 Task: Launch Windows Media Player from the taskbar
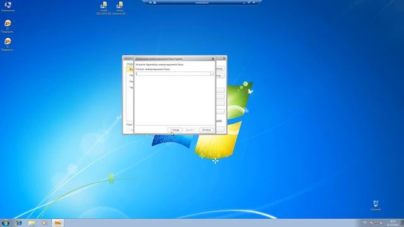pyautogui.click(x=45, y=223)
